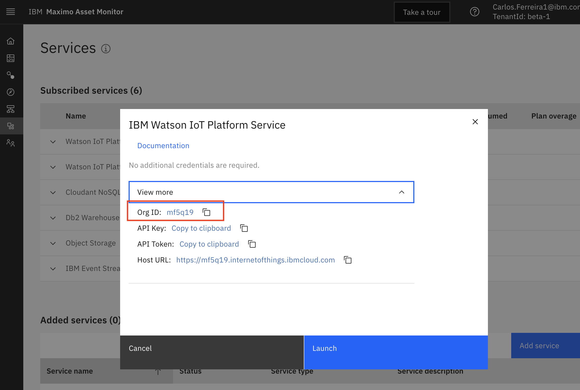Open the Connect devices sidebar icon
The width and height of the screenshot is (580, 390).
11,109
